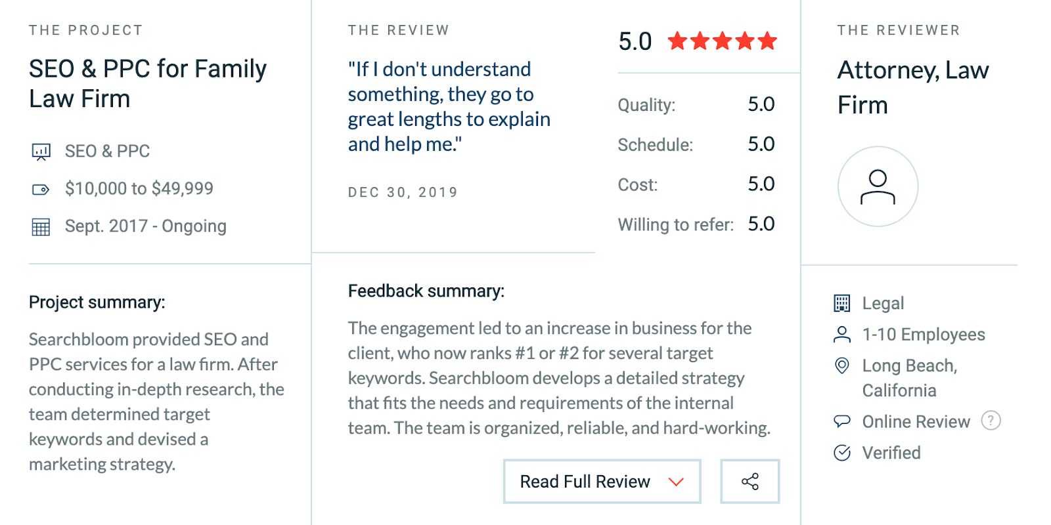1051x525 pixels.
Task: Click the SEO & PPC presentation icon
Action: [x=41, y=152]
